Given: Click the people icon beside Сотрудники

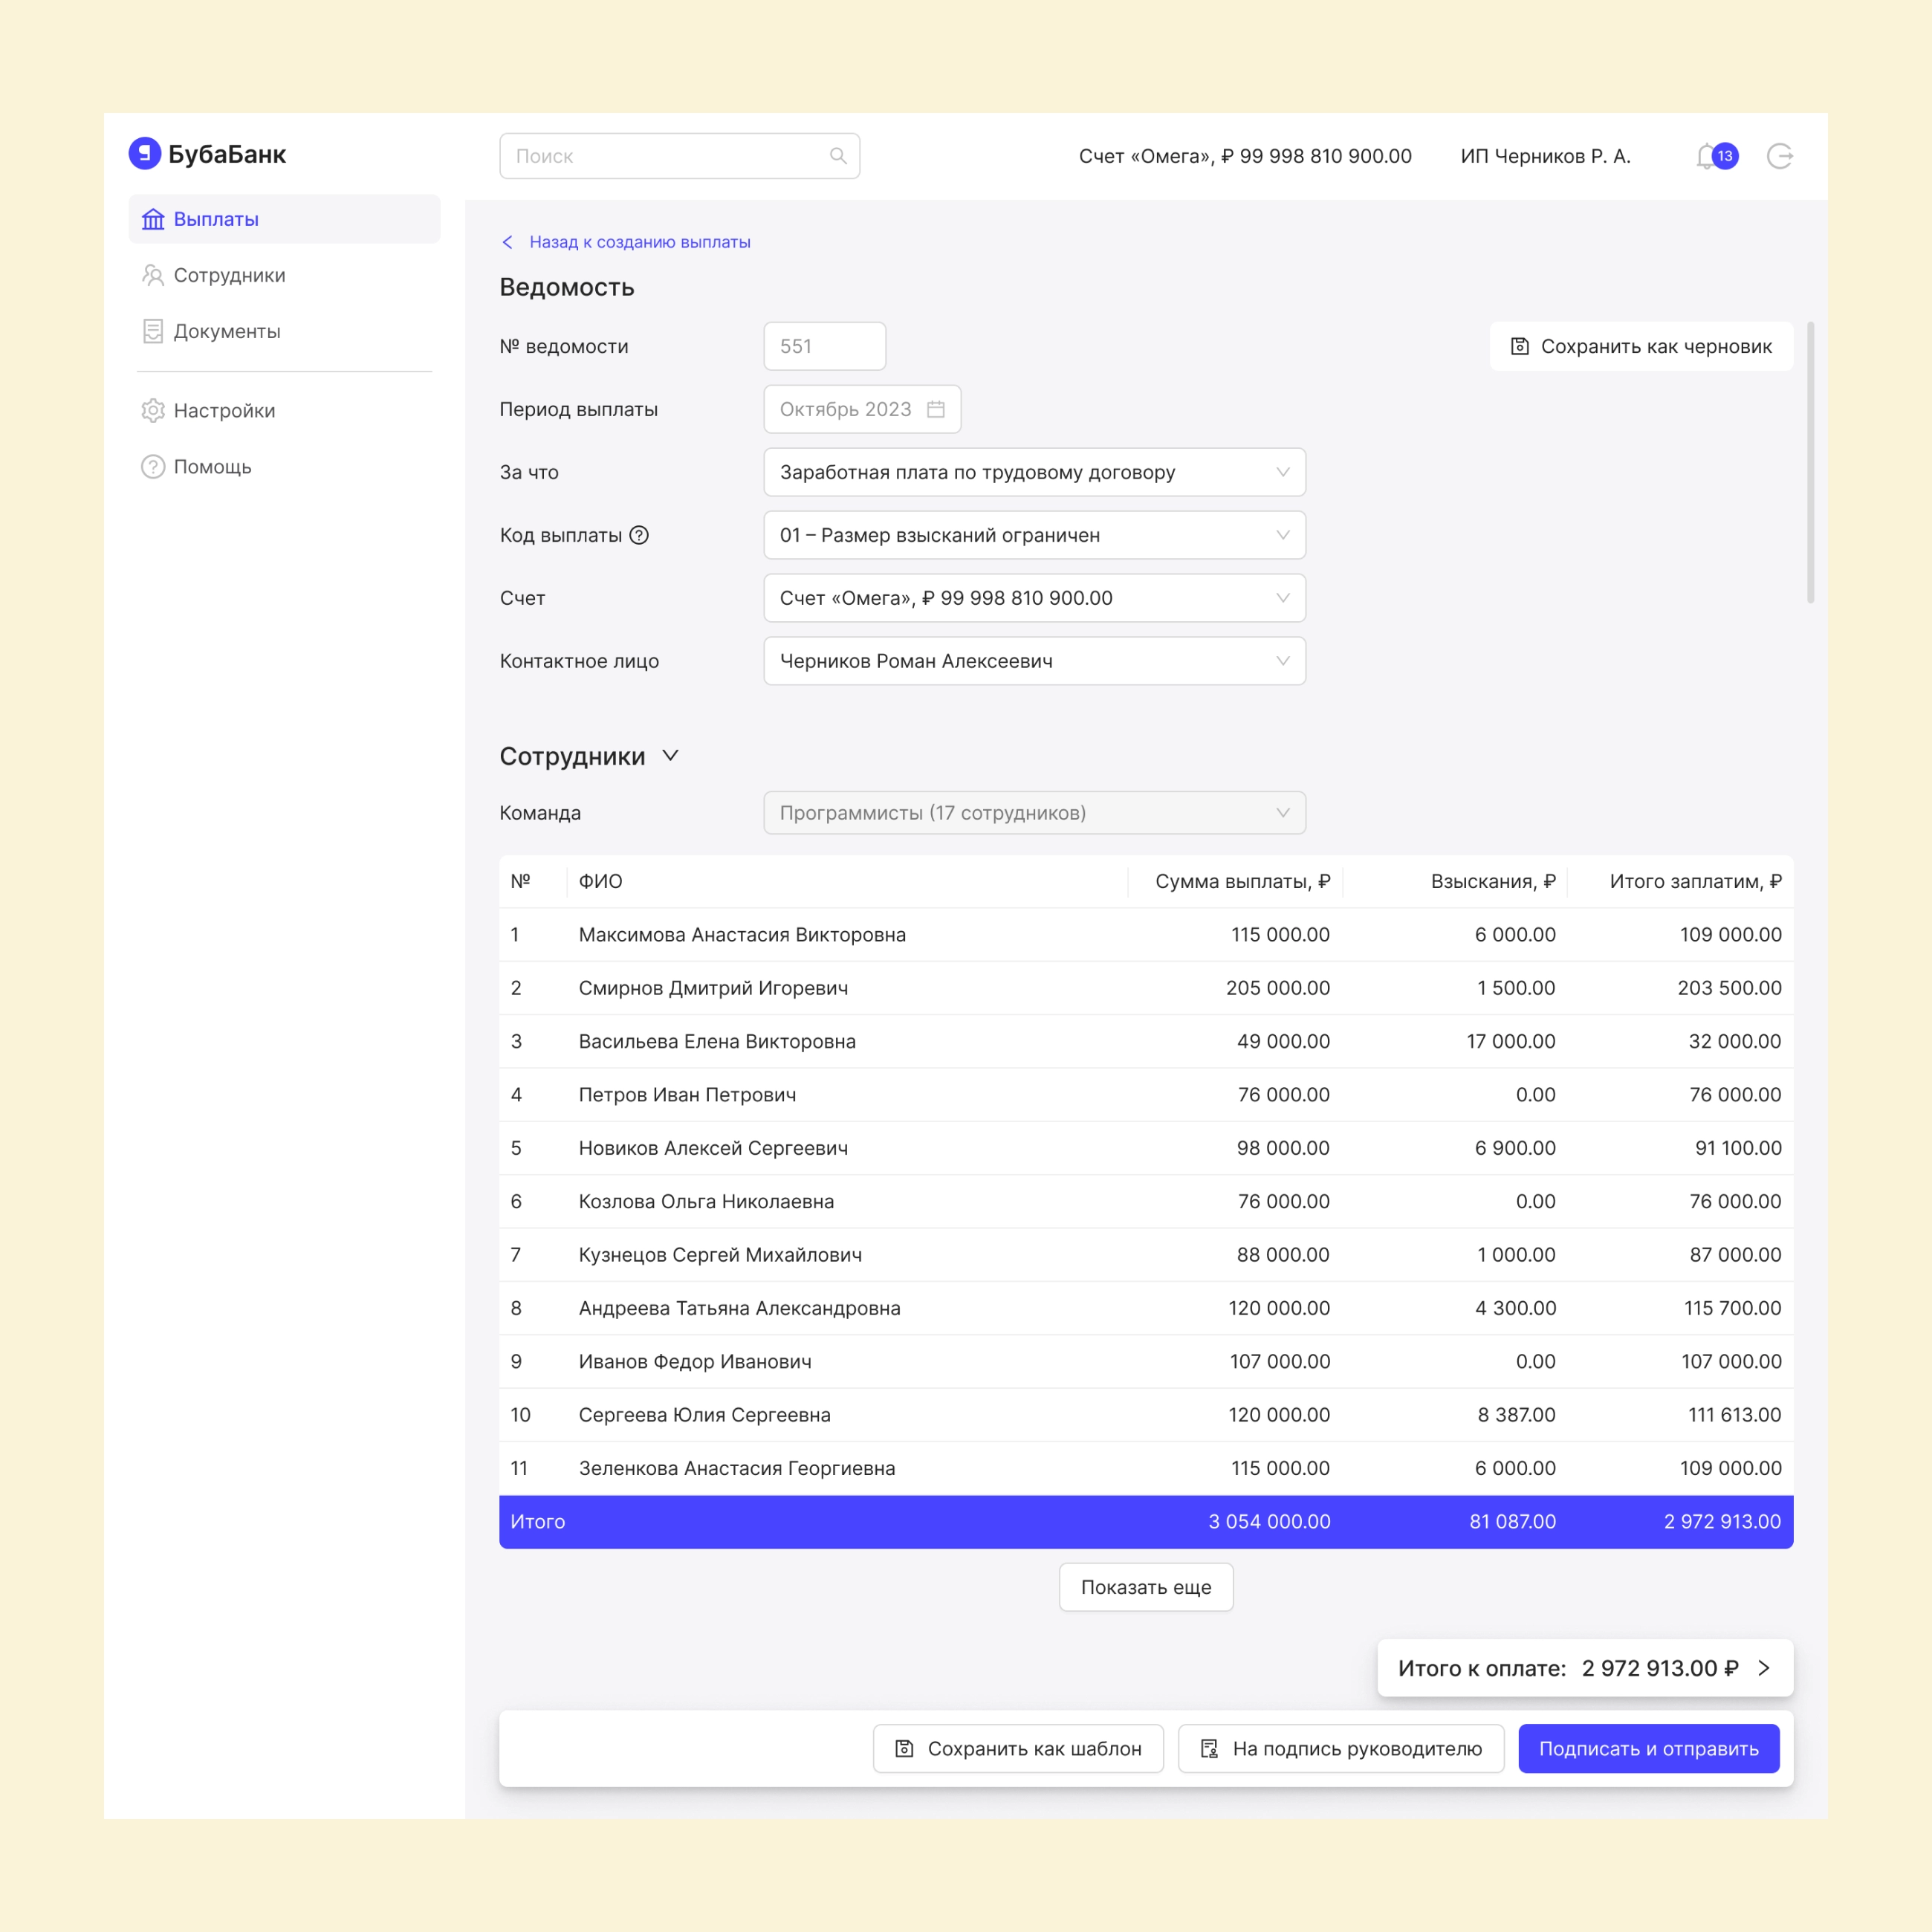Looking at the screenshot, I should (153, 275).
